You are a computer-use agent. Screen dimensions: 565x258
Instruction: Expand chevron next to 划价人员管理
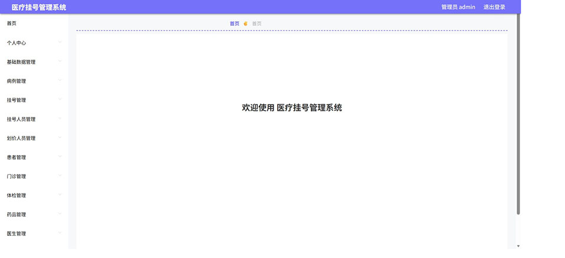click(60, 138)
